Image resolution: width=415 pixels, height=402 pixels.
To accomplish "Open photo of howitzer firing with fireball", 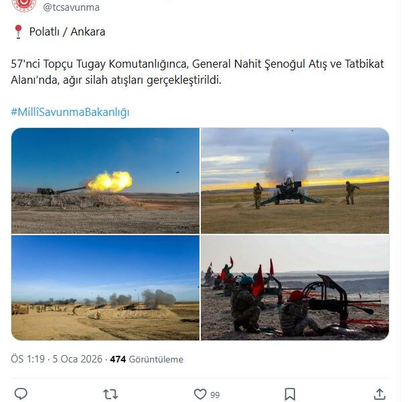I will [105, 181].
